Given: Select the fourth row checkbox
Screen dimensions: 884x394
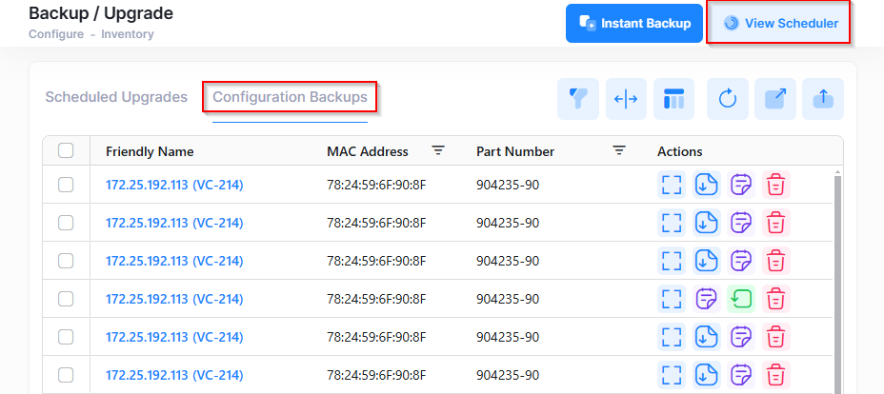Looking at the screenshot, I should 66,299.
